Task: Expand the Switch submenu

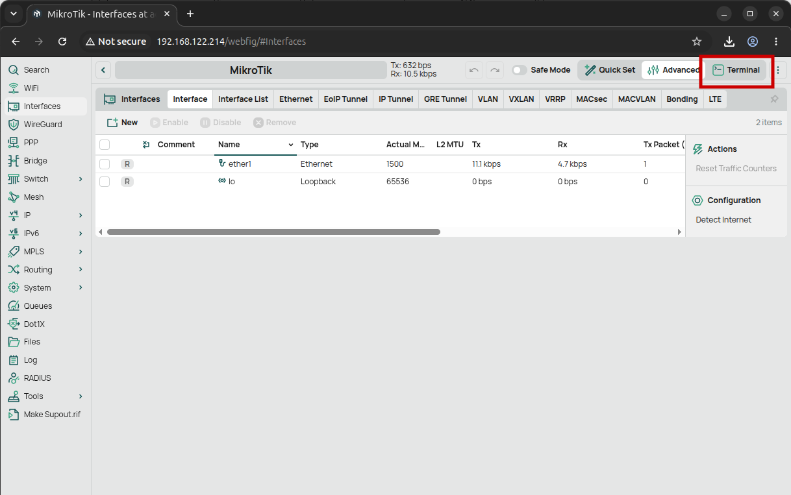Action: 81,179
